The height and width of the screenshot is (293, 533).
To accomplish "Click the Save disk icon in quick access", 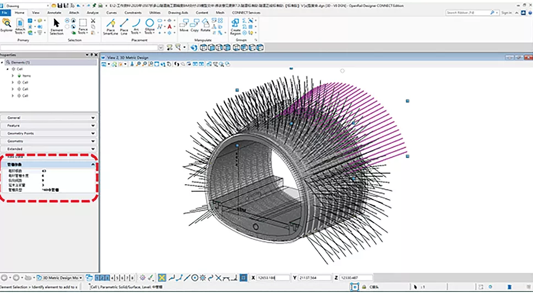I will click(60, 5).
